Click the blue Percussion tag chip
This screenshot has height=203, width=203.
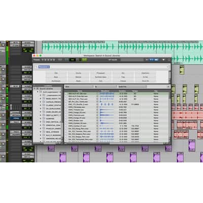[44, 67]
